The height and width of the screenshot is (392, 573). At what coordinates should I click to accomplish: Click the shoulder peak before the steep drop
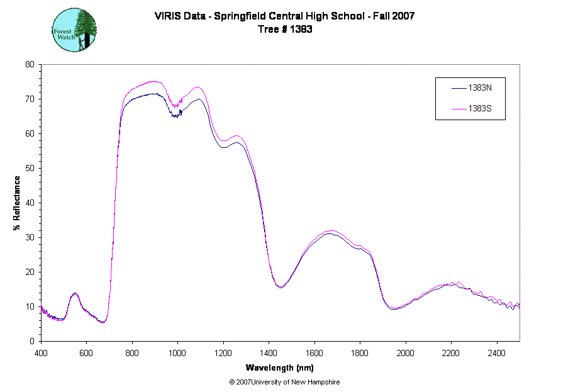pos(236,136)
